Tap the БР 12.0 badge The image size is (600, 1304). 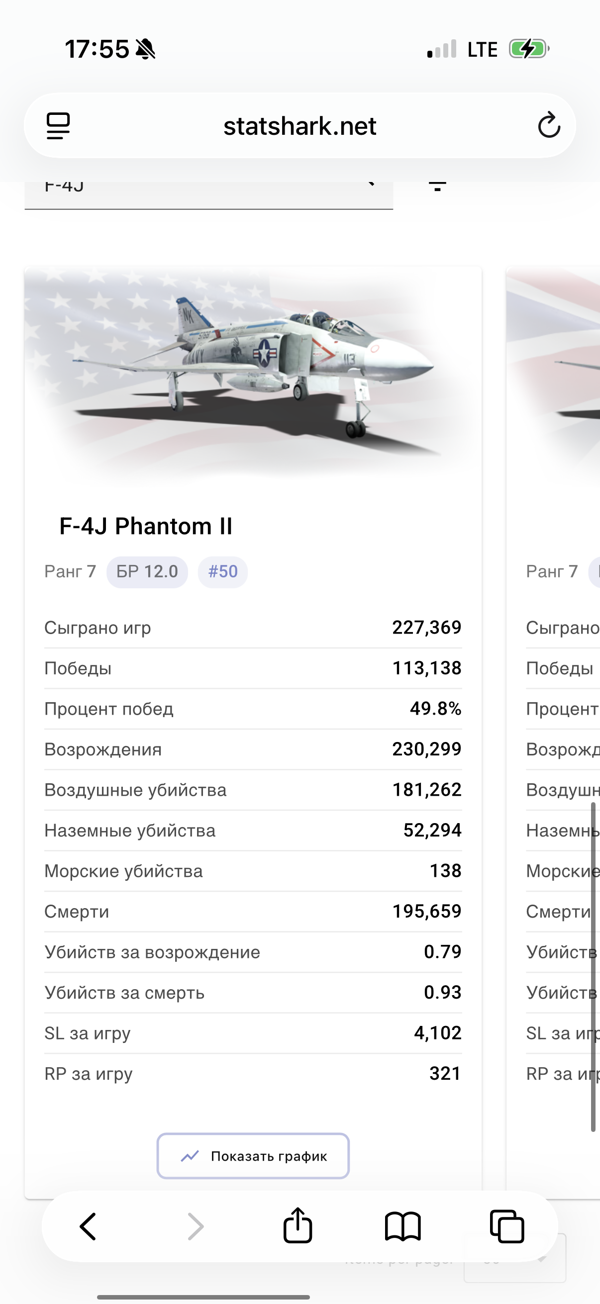pos(147,572)
